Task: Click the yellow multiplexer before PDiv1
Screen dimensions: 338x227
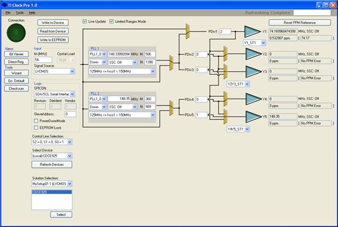Action: [x=187, y=31]
